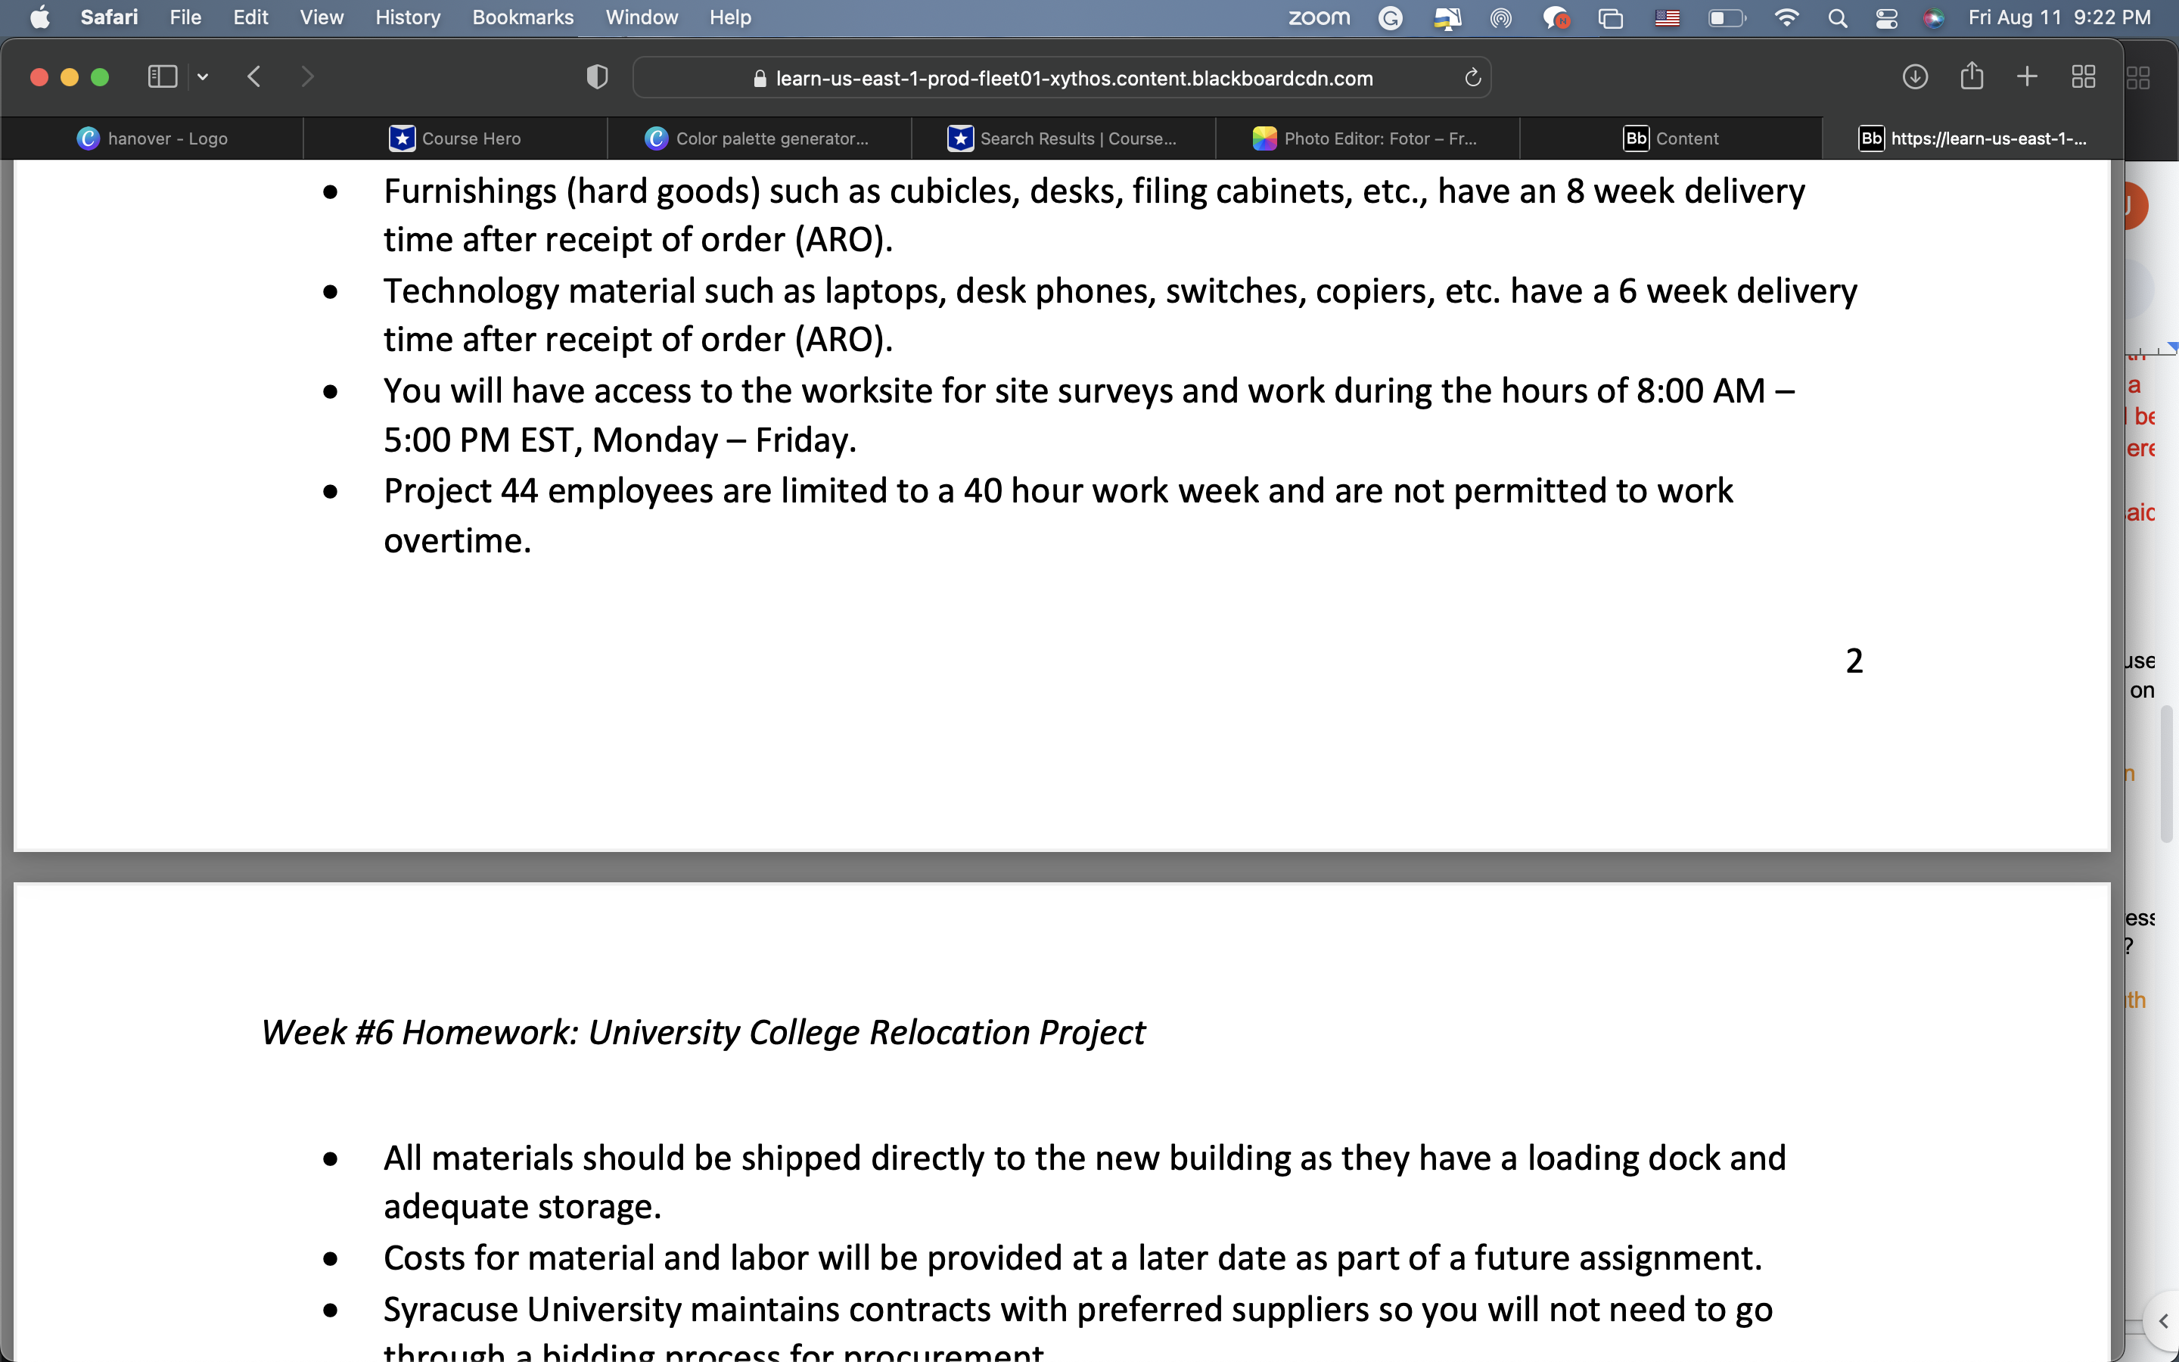Open the Grammarly menu bar icon
Viewport: 2179px width, 1362px height.
[1390, 18]
